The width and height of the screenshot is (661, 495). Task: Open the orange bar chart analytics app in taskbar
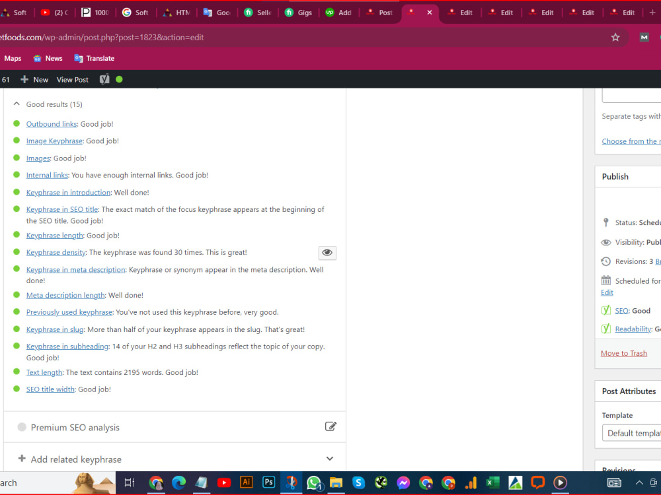pyautogui.click(x=471, y=482)
